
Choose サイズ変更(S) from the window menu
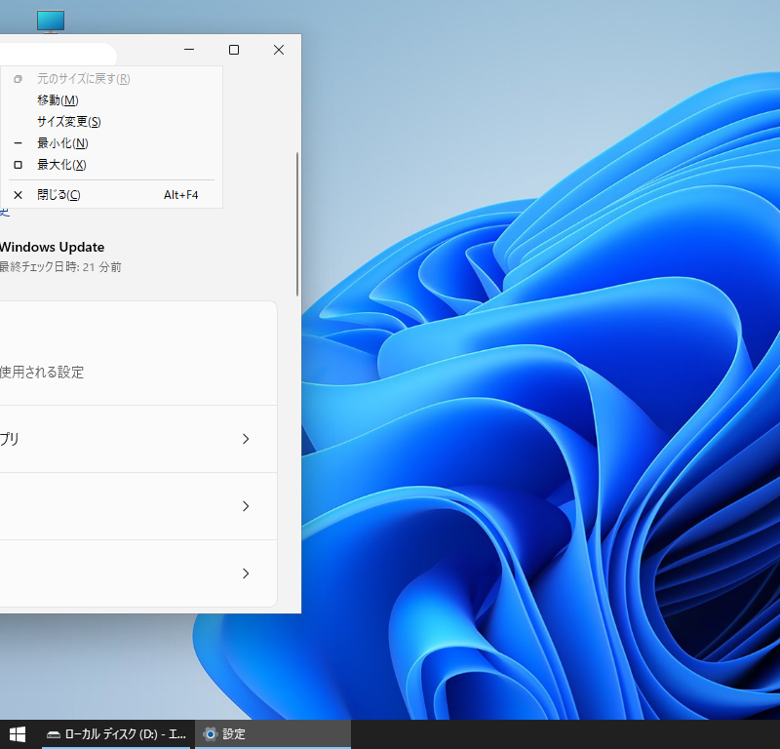point(68,122)
